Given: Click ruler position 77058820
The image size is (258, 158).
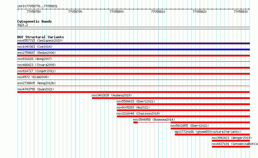Looking at the screenshot, I should (x=200, y=12).
